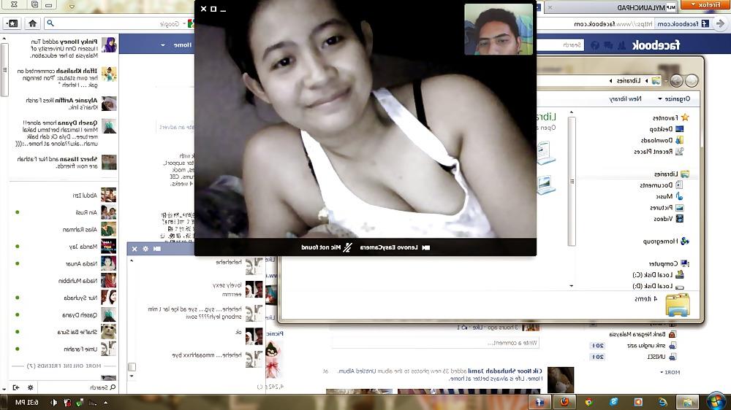Expand More Online Friends (7) list
The height and width of the screenshot is (410, 731).
(64, 365)
